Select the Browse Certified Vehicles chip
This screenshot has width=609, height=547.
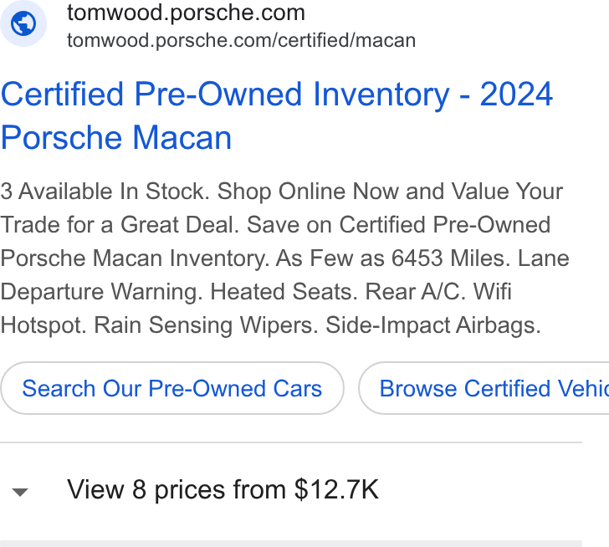click(484, 388)
